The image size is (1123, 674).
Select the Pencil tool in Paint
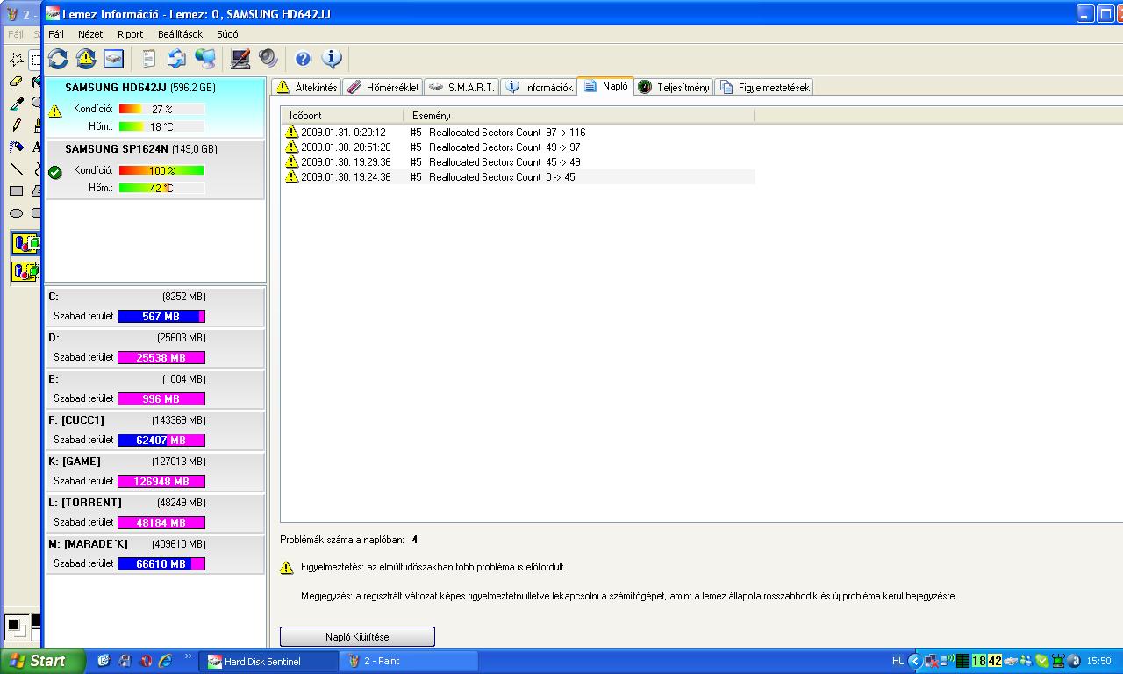(16, 125)
